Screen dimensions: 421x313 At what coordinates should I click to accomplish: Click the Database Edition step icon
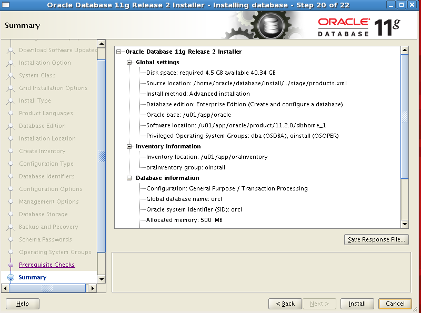click(11, 126)
